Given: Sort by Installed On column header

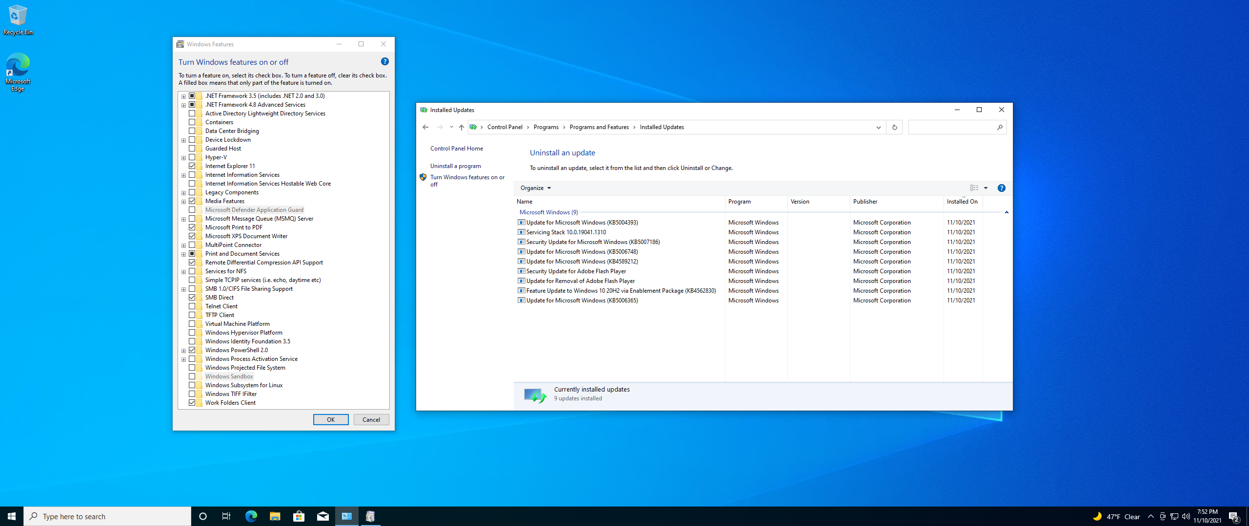Looking at the screenshot, I should pyautogui.click(x=963, y=202).
